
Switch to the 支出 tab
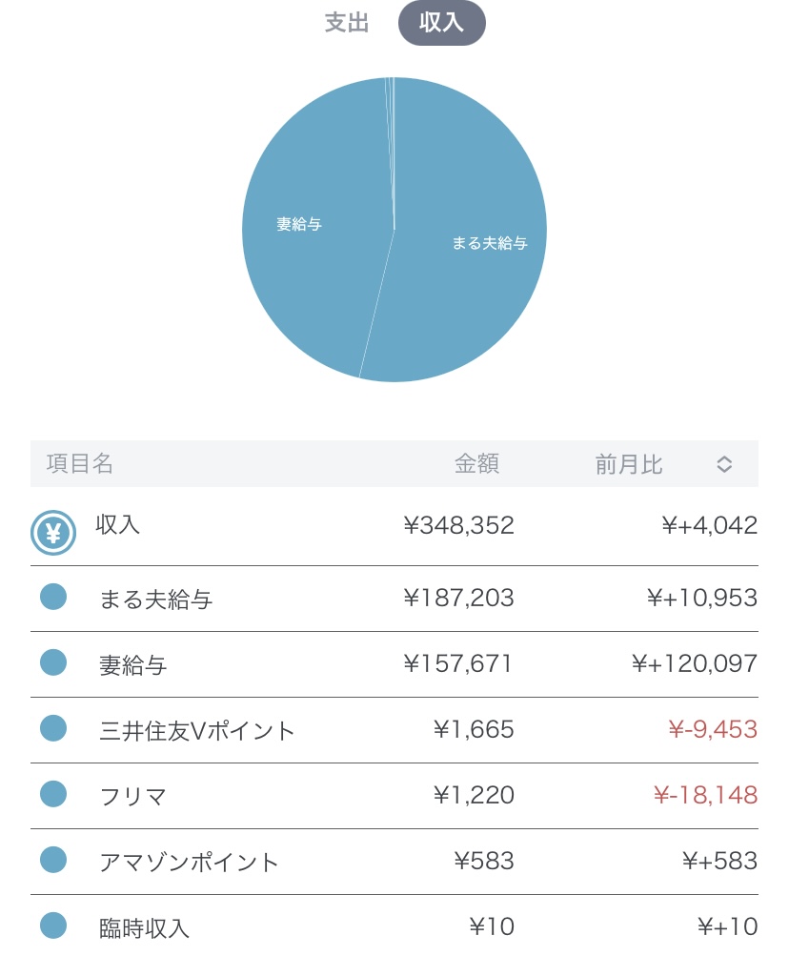pyautogui.click(x=347, y=24)
